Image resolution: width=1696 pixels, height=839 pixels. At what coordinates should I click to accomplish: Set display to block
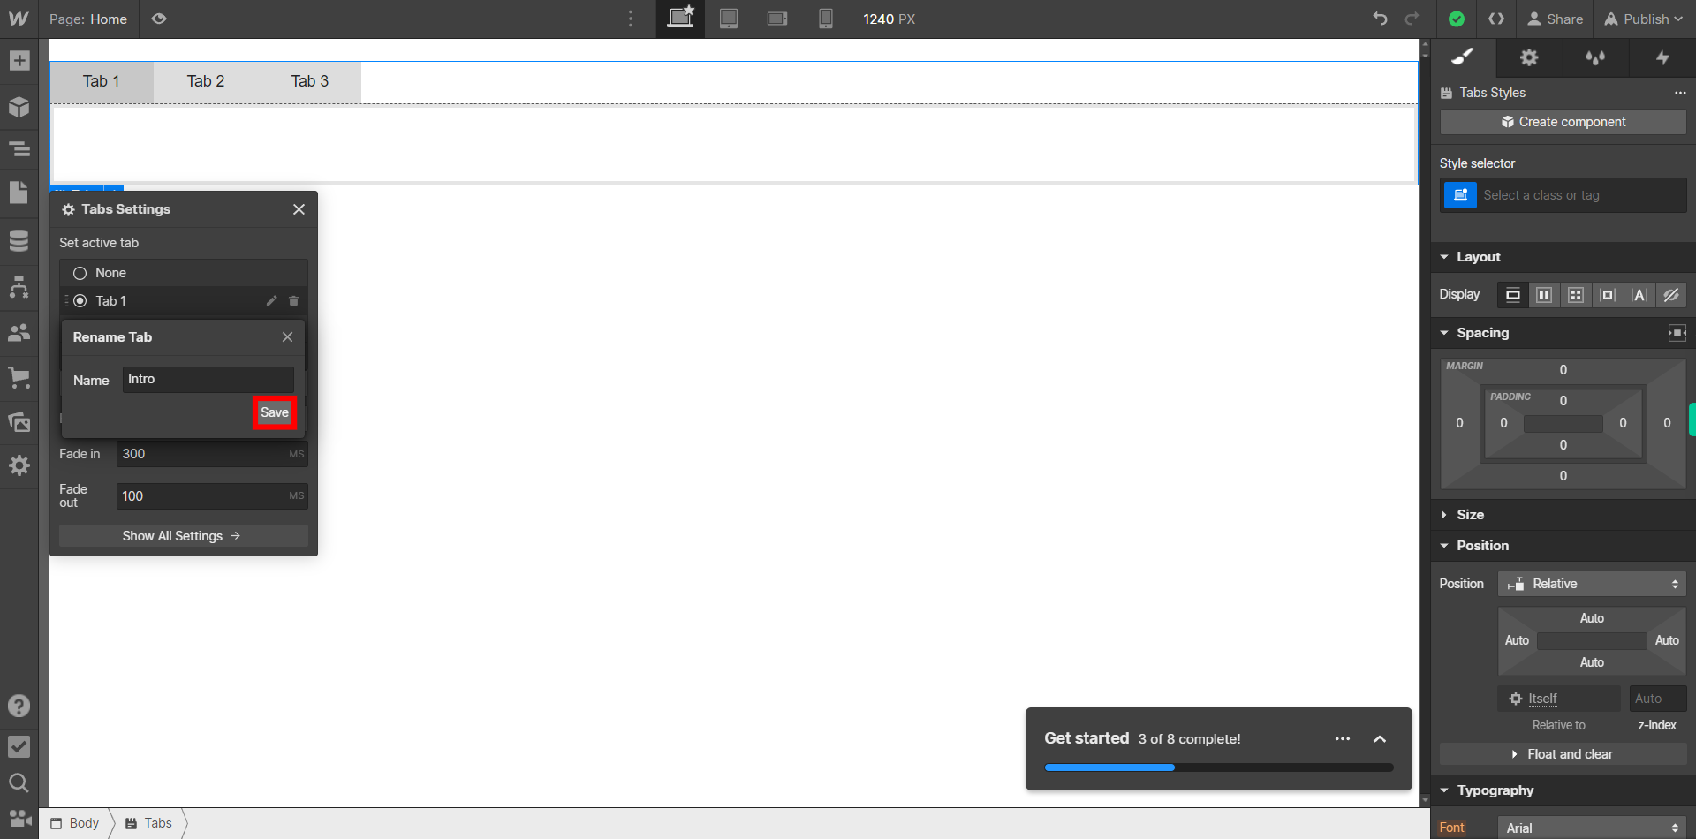click(x=1513, y=295)
